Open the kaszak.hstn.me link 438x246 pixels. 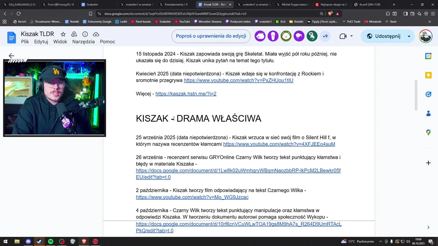pos(186,94)
